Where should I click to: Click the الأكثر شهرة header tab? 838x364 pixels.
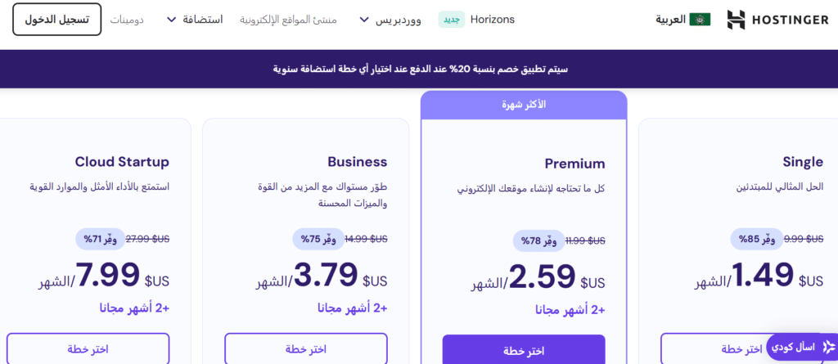[524, 105]
